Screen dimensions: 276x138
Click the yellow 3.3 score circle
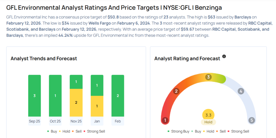208,115
